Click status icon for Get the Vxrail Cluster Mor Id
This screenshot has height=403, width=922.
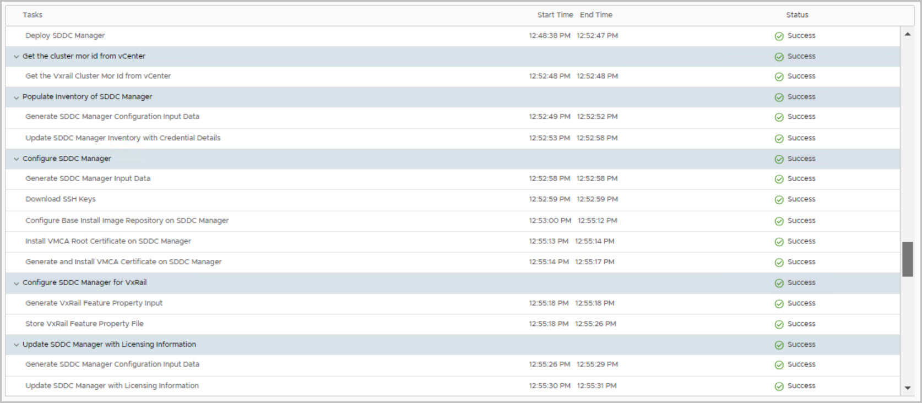coord(779,77)
